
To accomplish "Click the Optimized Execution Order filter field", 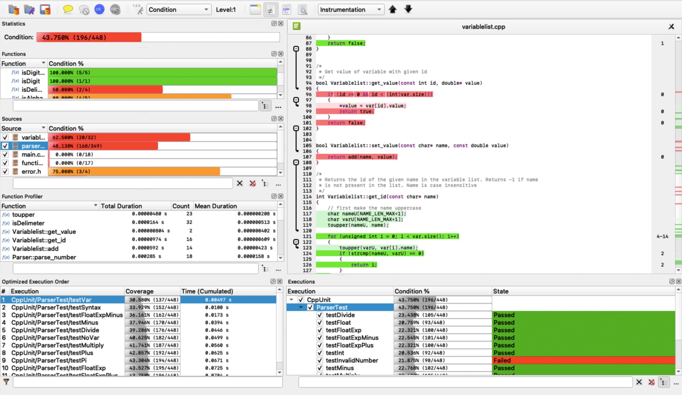I will click(x=148, y=382).
